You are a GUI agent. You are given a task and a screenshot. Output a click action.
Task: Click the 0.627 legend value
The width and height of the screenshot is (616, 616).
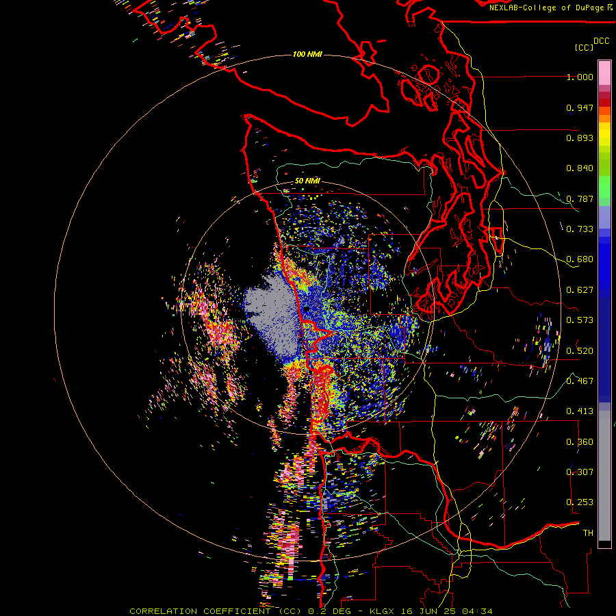pos(580,290)
